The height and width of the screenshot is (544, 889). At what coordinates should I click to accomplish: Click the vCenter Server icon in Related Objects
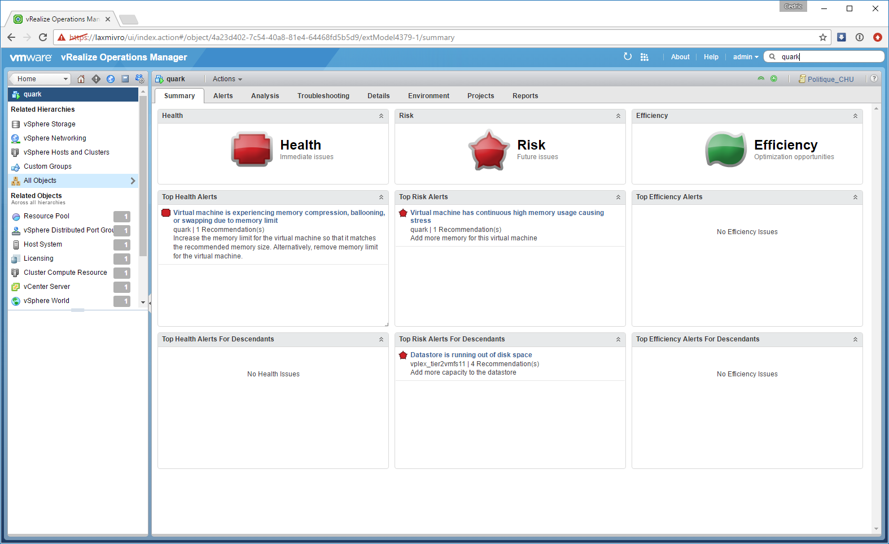coord(16,287)
